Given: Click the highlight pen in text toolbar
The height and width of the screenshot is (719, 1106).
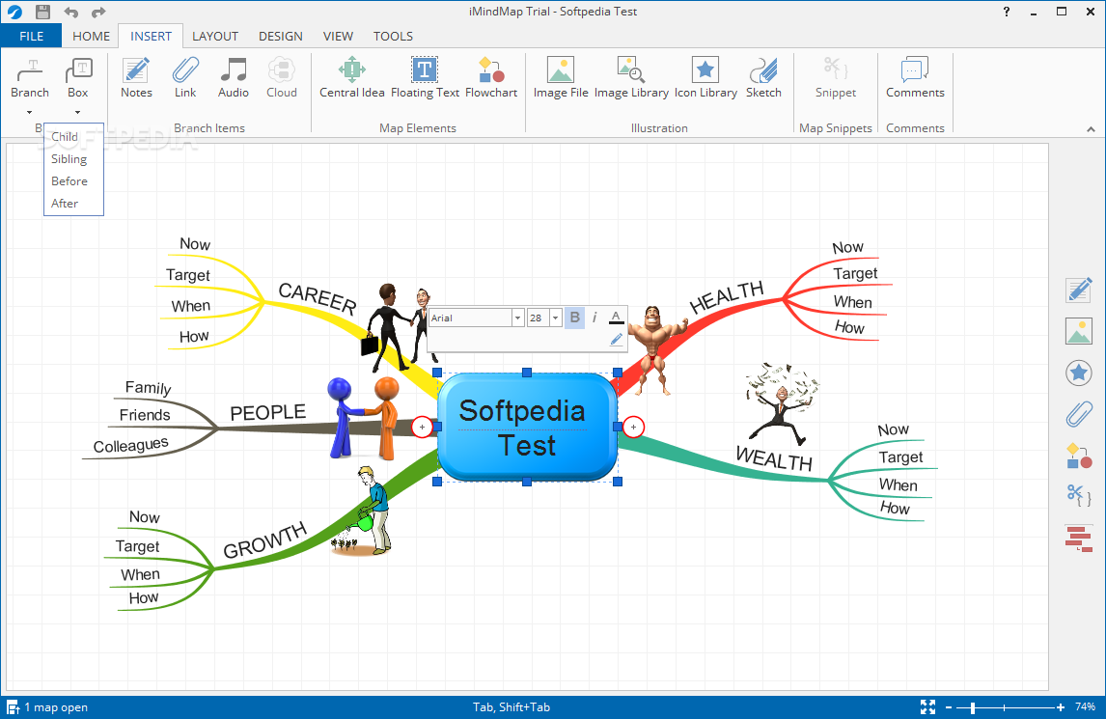Looking at the screenshot, I should pyautogui.click(x=616, y=340).
